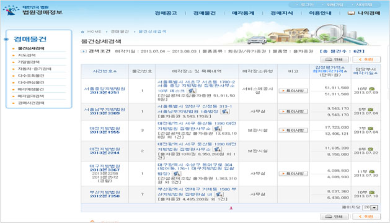Click the 법원경매정보 site logo
The width and height of the screenshot is (390, 224).
pyautogui.click(x=33, y=11)
